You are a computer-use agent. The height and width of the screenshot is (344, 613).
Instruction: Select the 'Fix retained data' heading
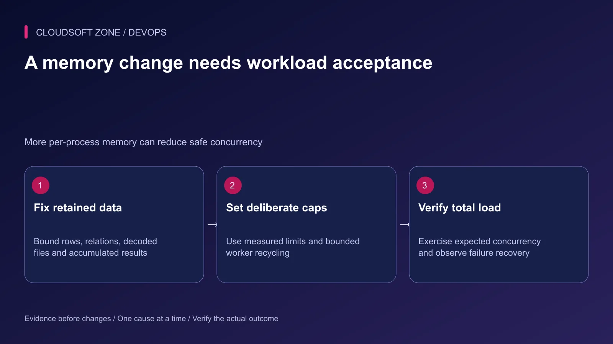click(78, 208)
